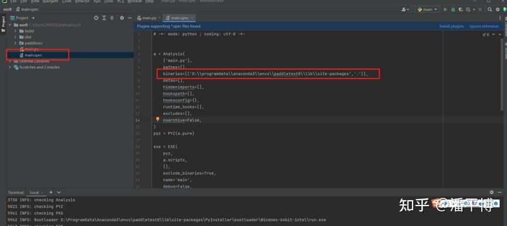Open the main run configuration dropdown
The width and height of the screenshot is (507, 226).
point(427,10)
